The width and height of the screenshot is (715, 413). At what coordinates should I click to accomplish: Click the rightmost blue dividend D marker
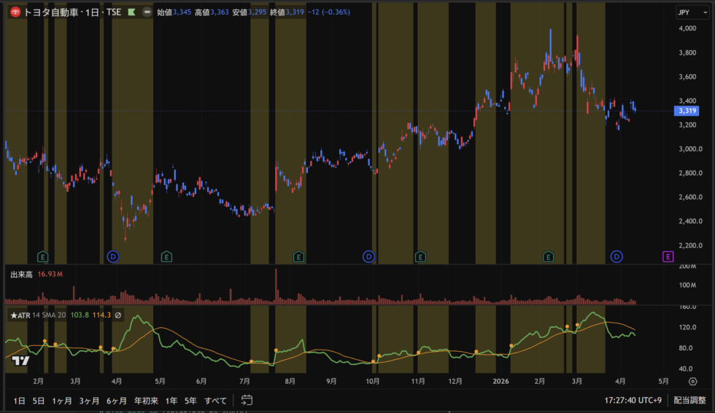pyautogui.click(x=617, y=256)
